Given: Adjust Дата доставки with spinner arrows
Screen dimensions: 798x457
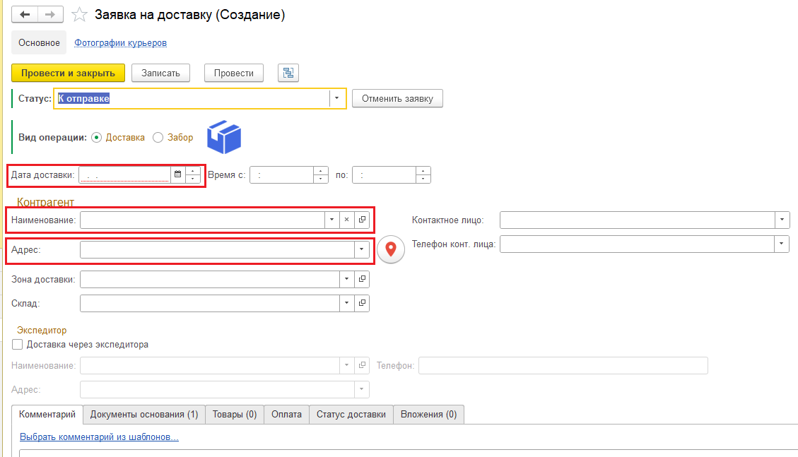Looking at the screenshot, I should 193,174.
